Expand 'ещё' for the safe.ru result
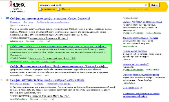 pos(47,75)
